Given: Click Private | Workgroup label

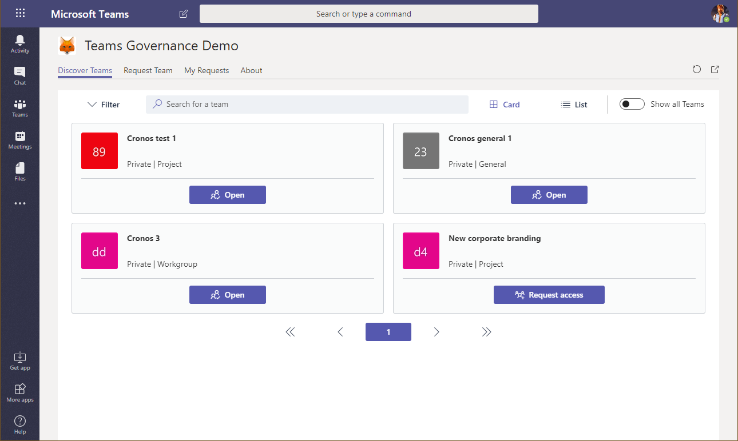Looking at the screenshot, I should (x=162, y=264).
